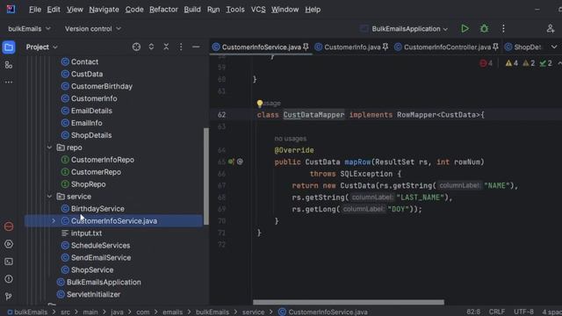Open more run actions menu
This screenshot has width=562, height=316.
tap(503, 29)
